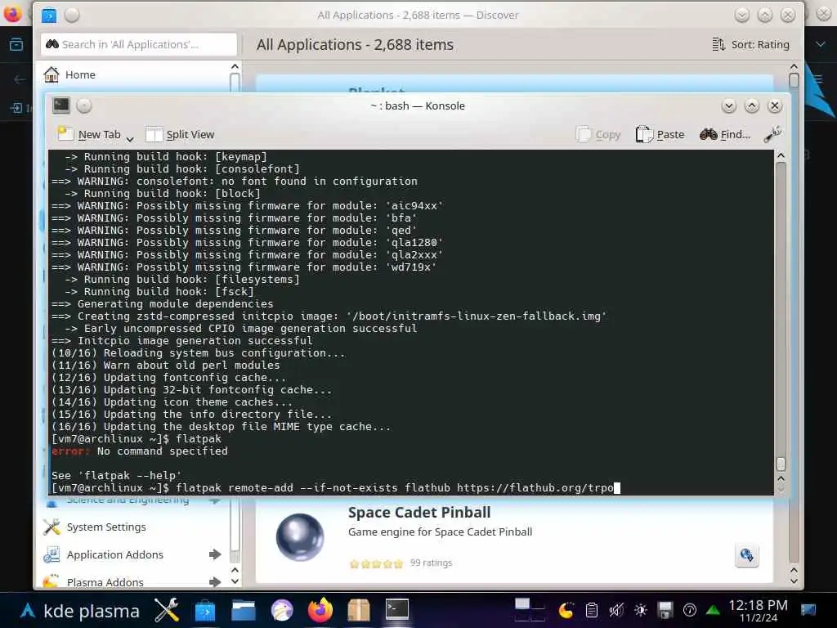Click '99 ratings' text
837x628 pixels.
(431, 563)
